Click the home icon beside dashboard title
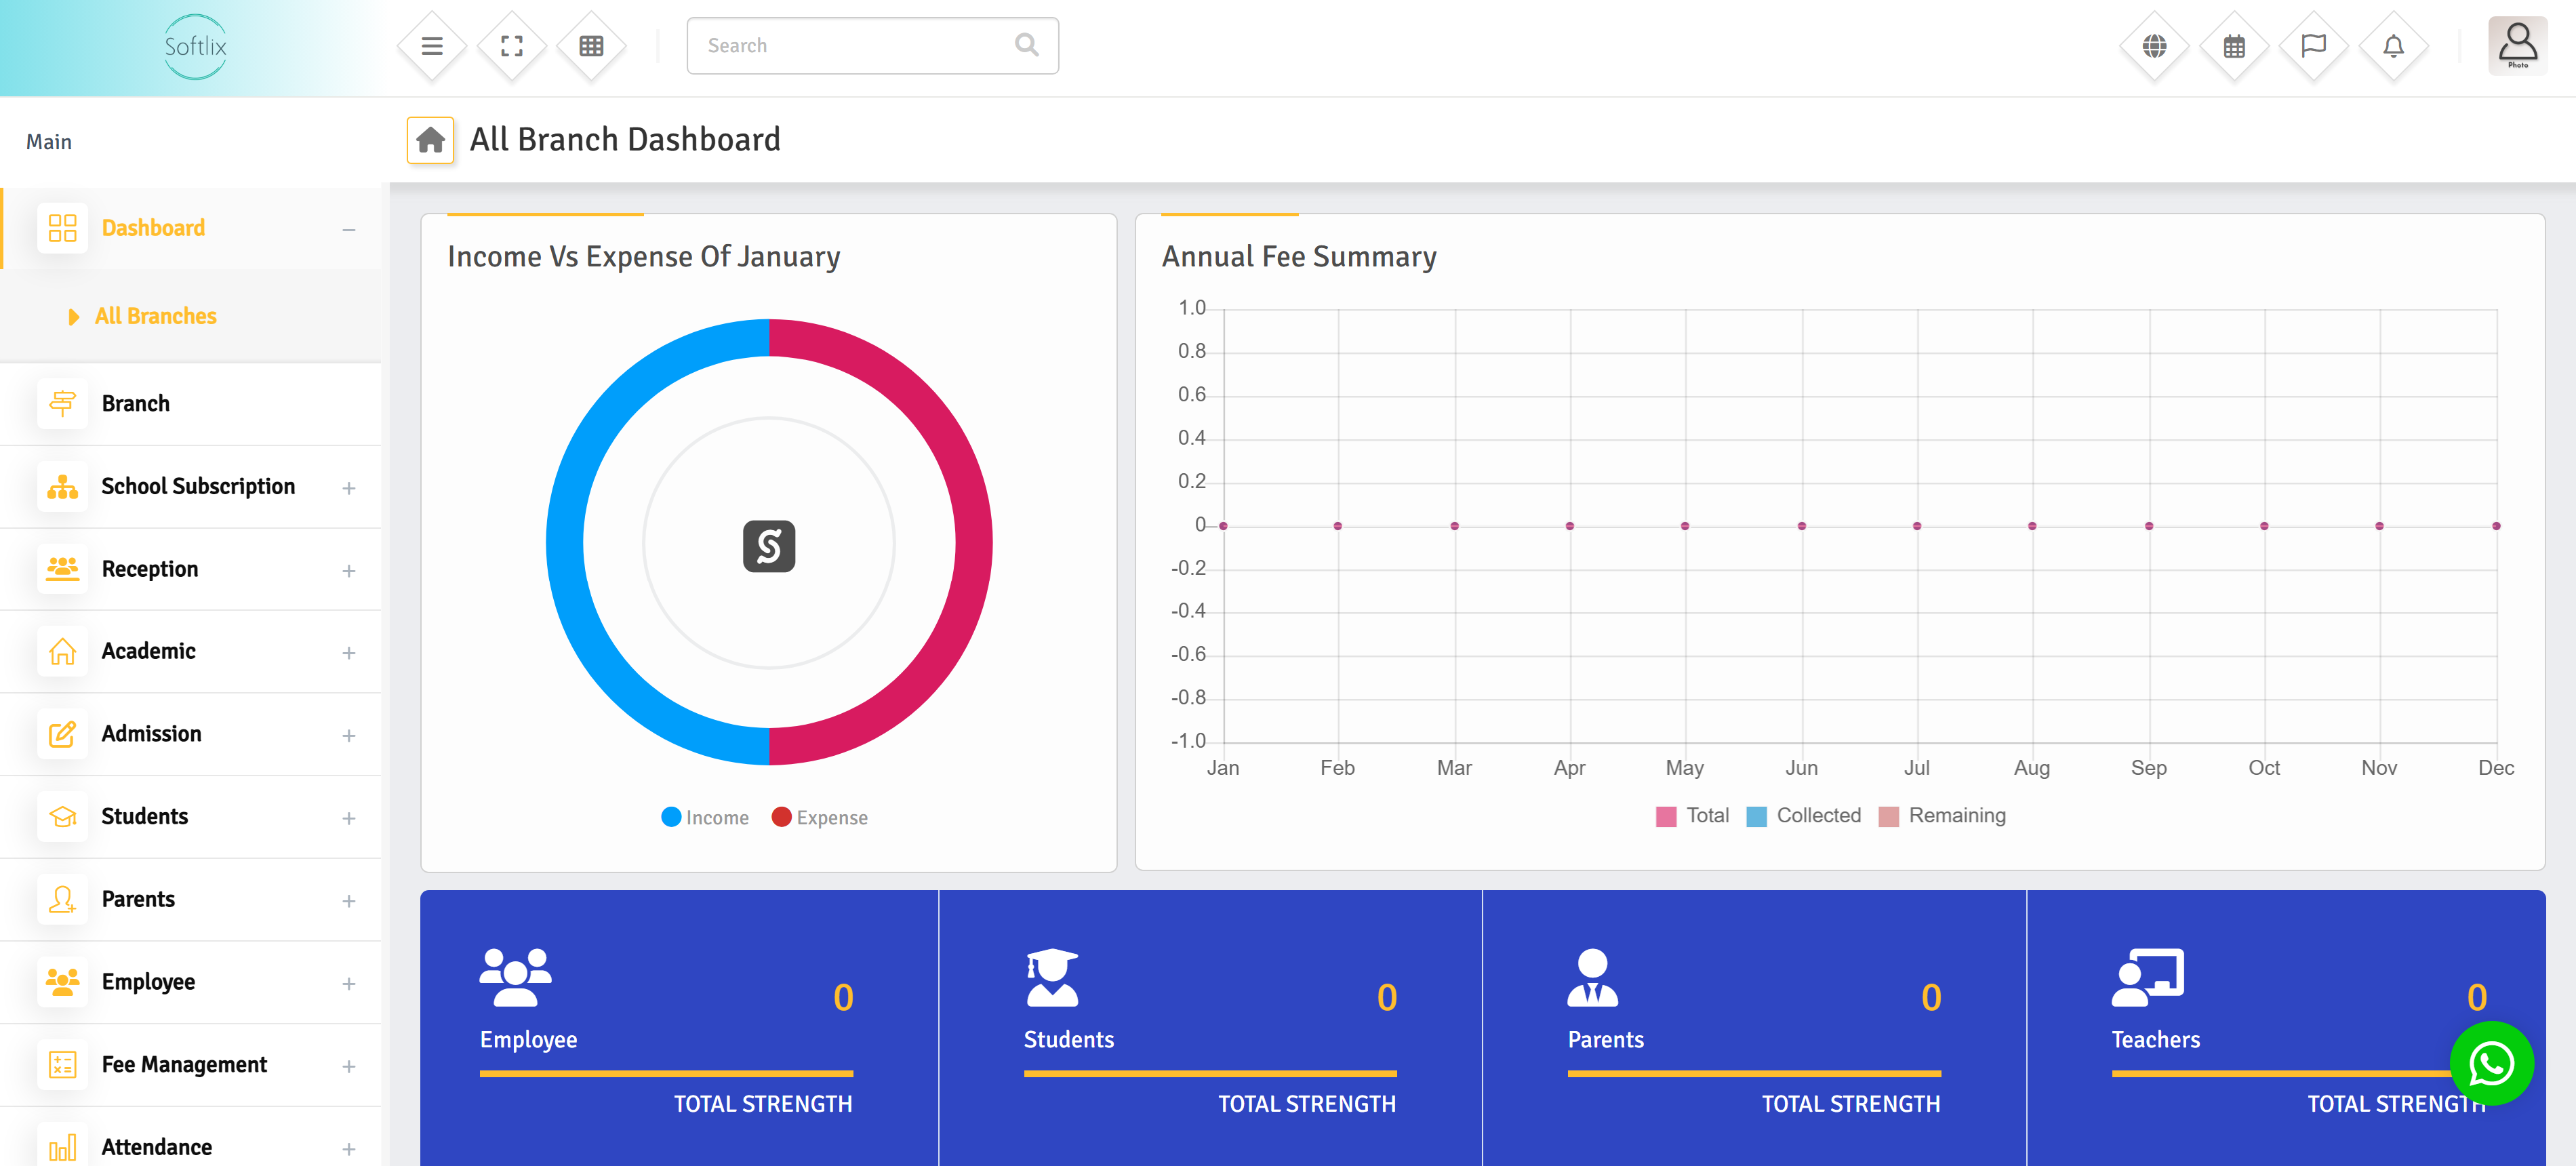The height and width of the screenshot is (1166, 2576). tap(430, 140)
